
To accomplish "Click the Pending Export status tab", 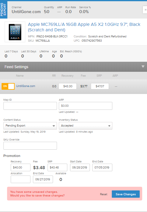I will point(4,10).
